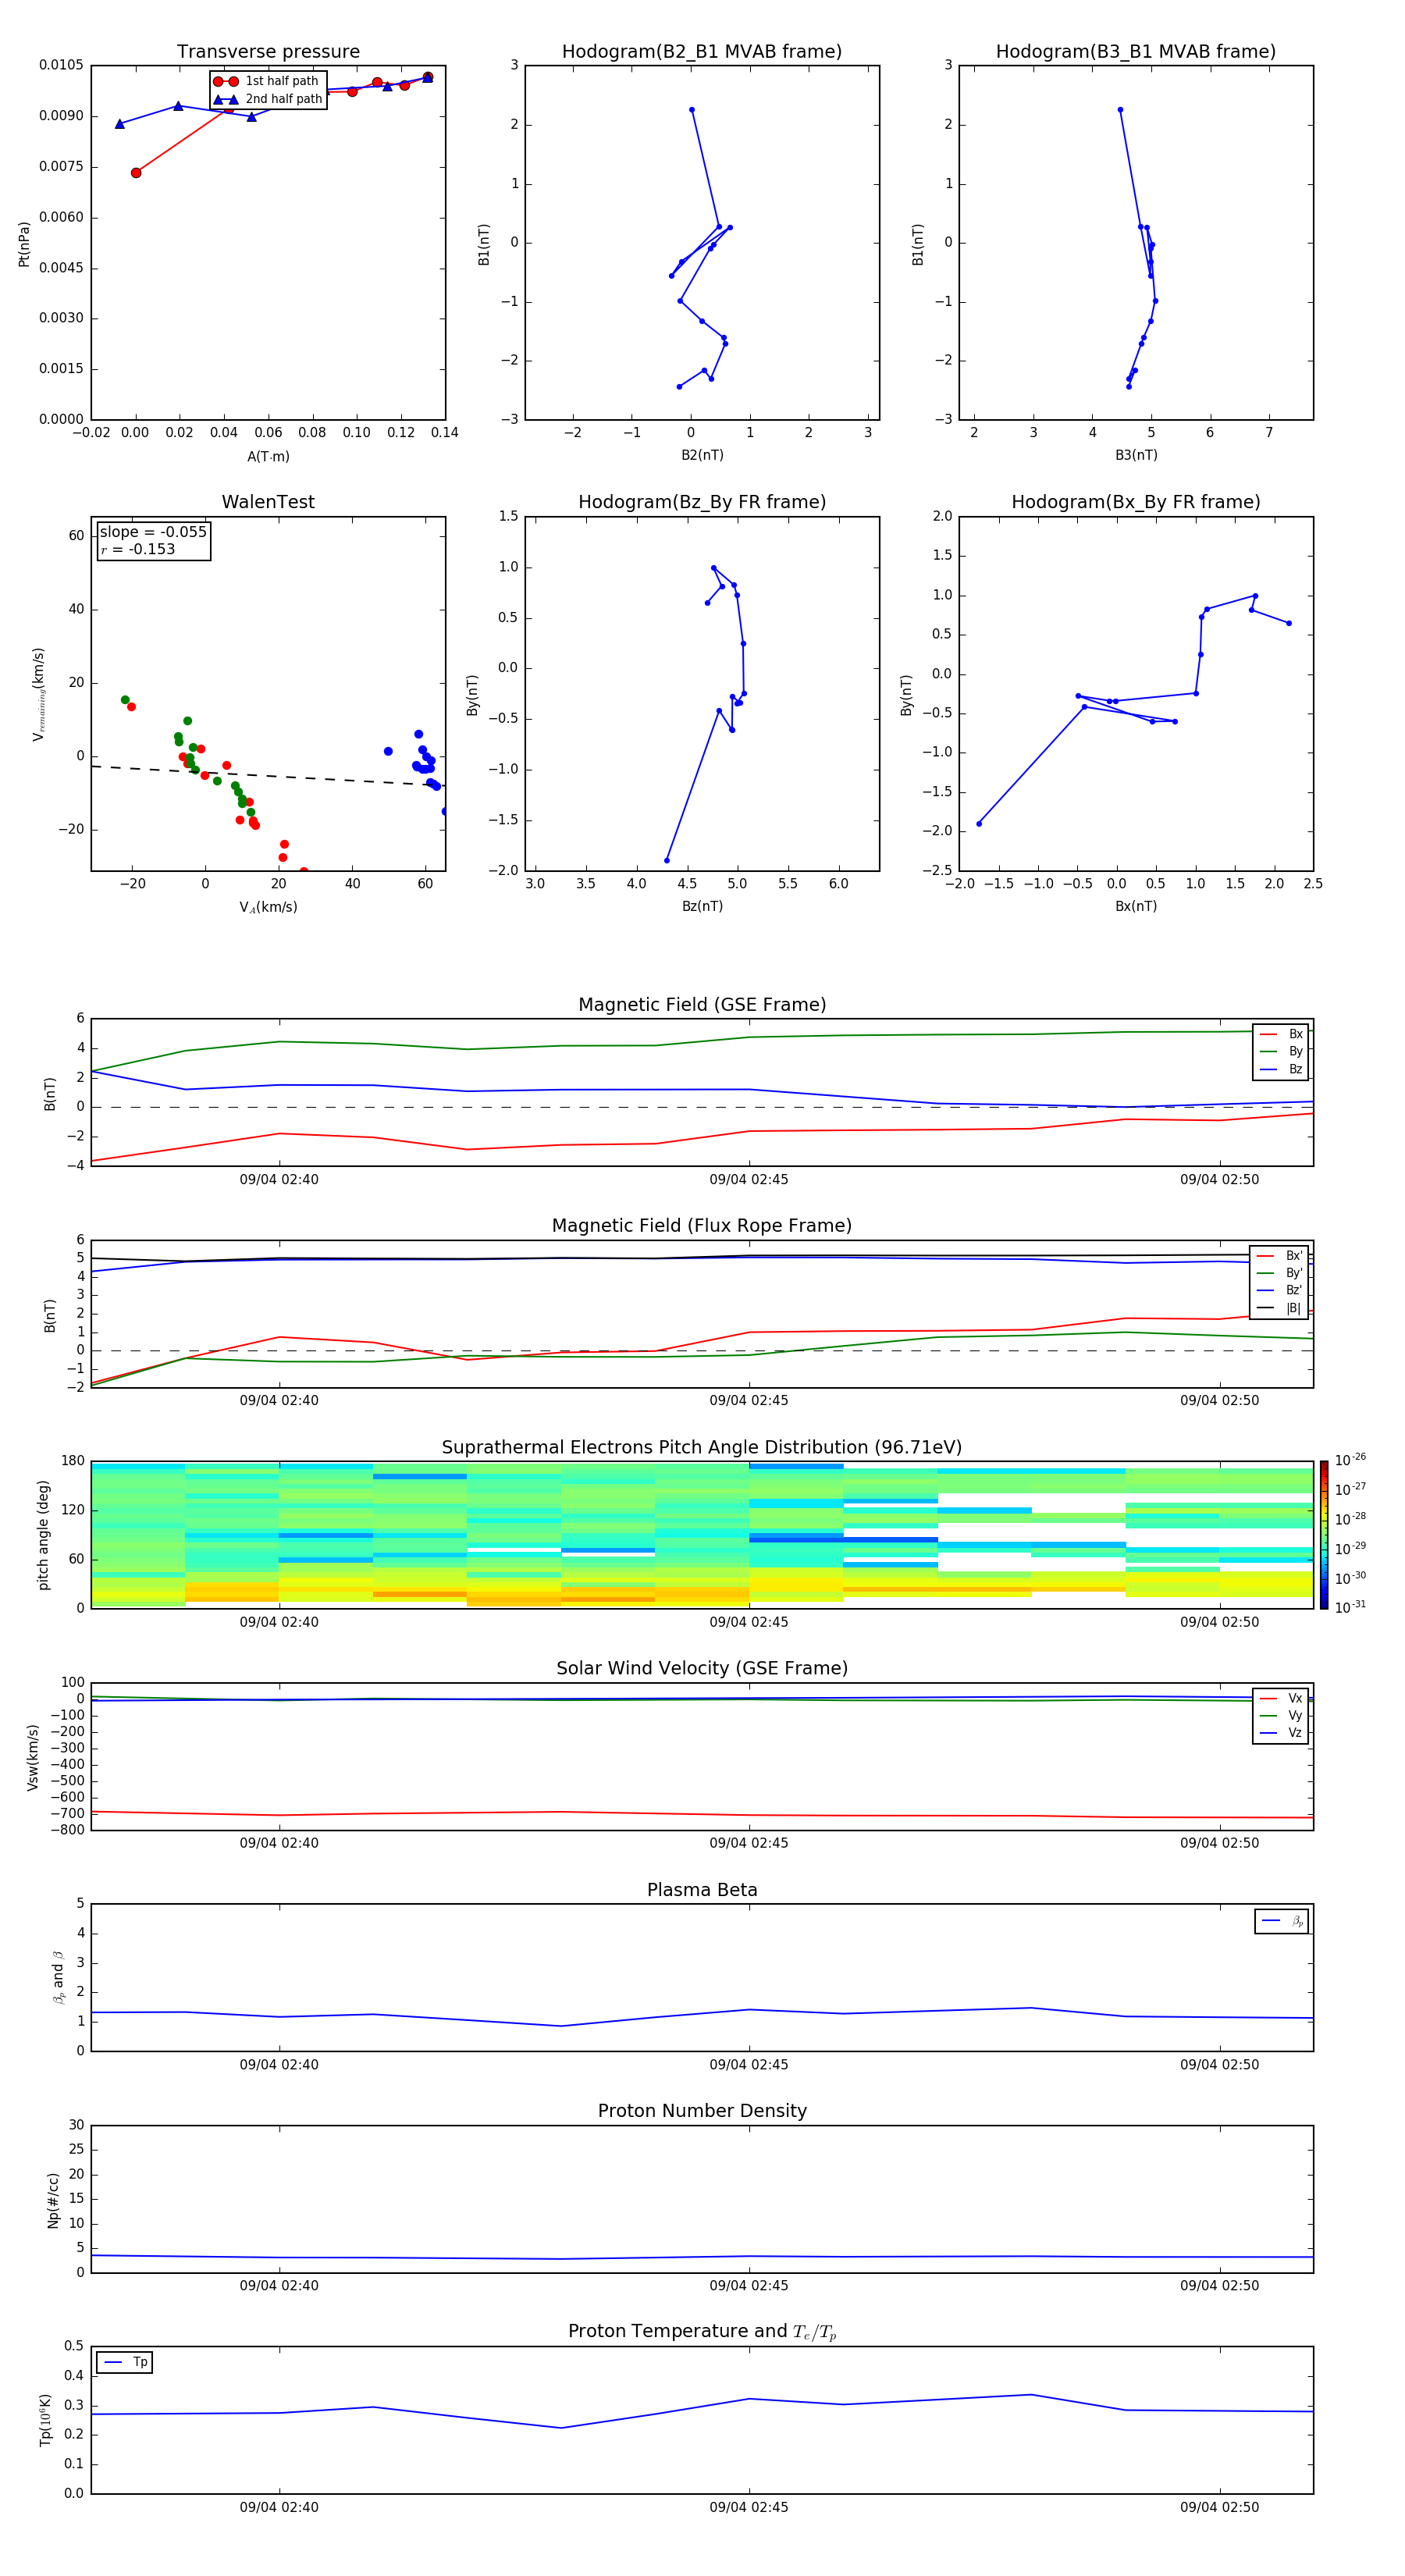
Task: Click the 'Vy' legend entry in velocity plot
Action: 1281,1716
